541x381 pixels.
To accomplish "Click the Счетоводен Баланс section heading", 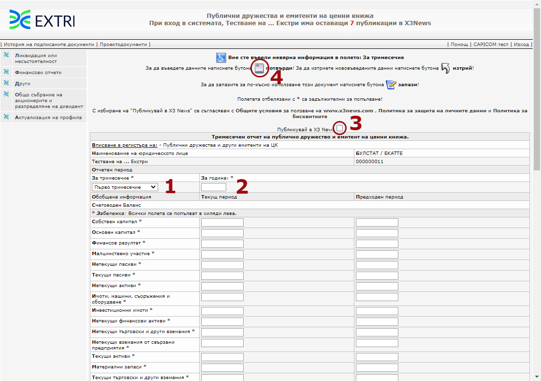I will click(116, 205).
